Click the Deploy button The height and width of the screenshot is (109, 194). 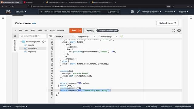click(89, 31)
